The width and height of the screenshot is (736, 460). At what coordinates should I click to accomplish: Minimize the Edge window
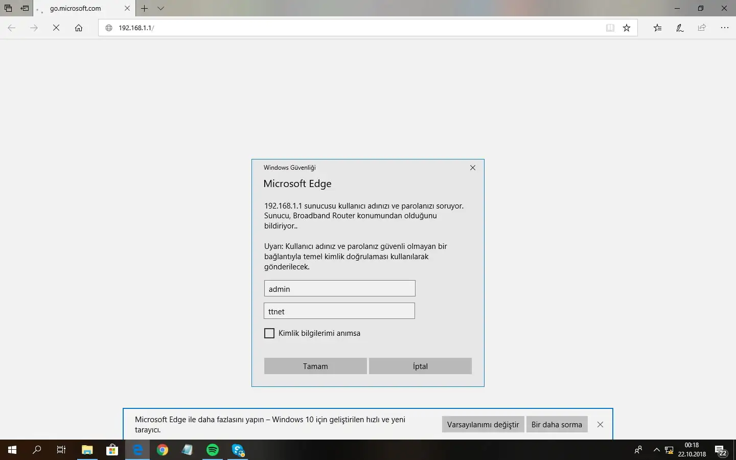click(677, 8)
